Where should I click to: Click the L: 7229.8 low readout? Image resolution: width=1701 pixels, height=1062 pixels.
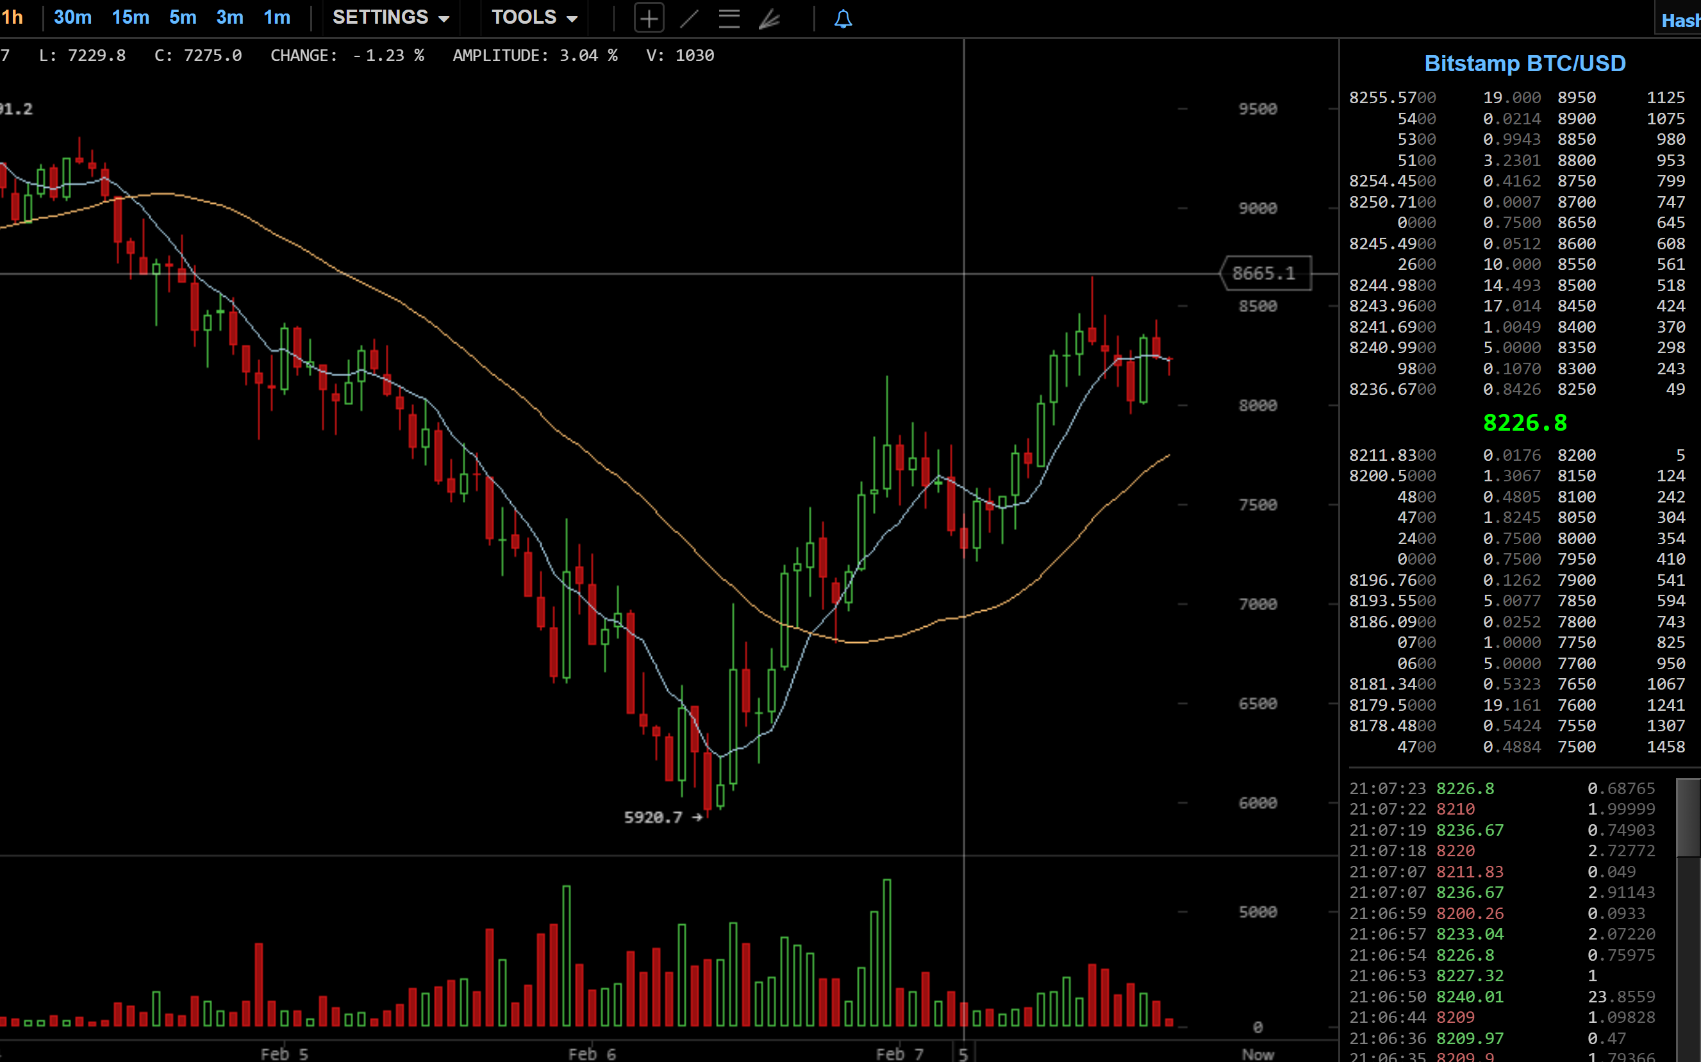coord(82,56)
